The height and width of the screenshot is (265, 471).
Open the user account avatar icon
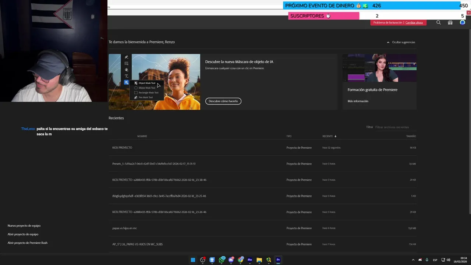(463, 22)
